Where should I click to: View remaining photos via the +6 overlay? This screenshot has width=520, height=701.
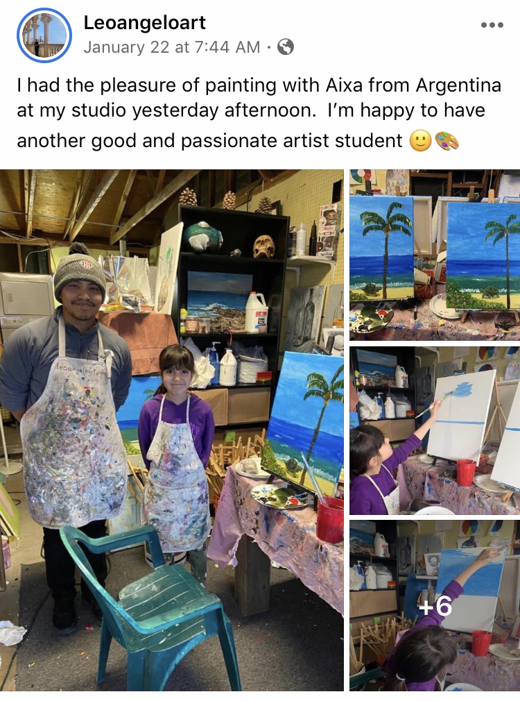pos(435,606)
